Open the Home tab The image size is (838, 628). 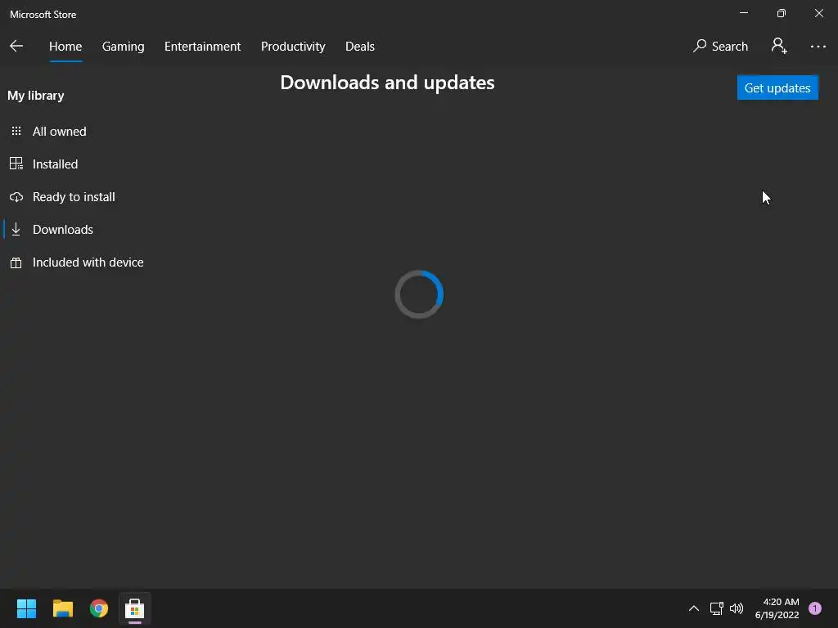click(65, 47)
